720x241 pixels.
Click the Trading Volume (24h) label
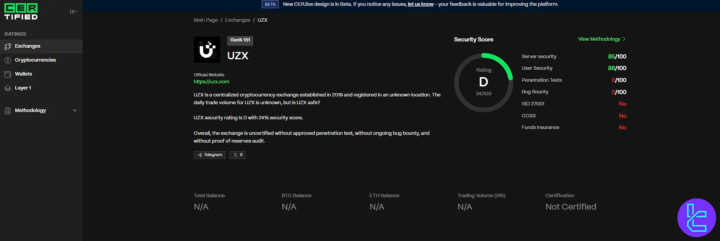[x=482, y=196]
